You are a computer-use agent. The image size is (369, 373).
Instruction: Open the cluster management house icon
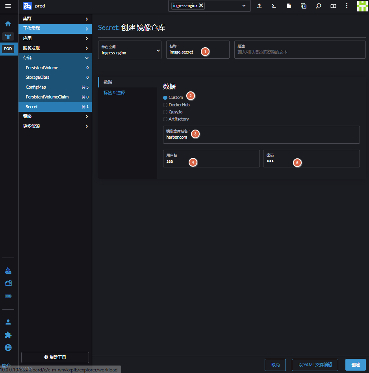coord(8,283)
